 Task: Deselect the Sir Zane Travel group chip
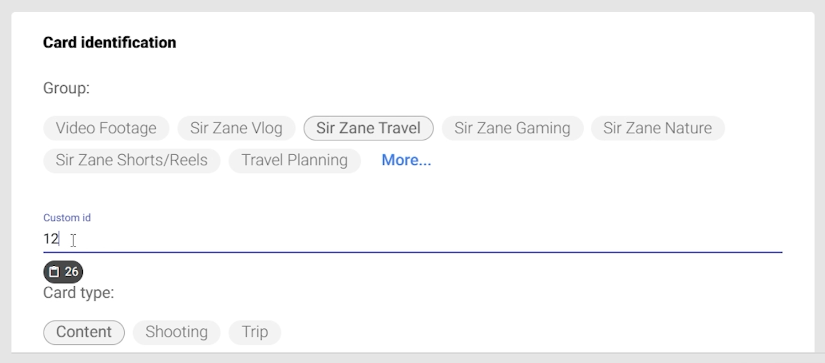pyautogui.click(x=368, y=128)
